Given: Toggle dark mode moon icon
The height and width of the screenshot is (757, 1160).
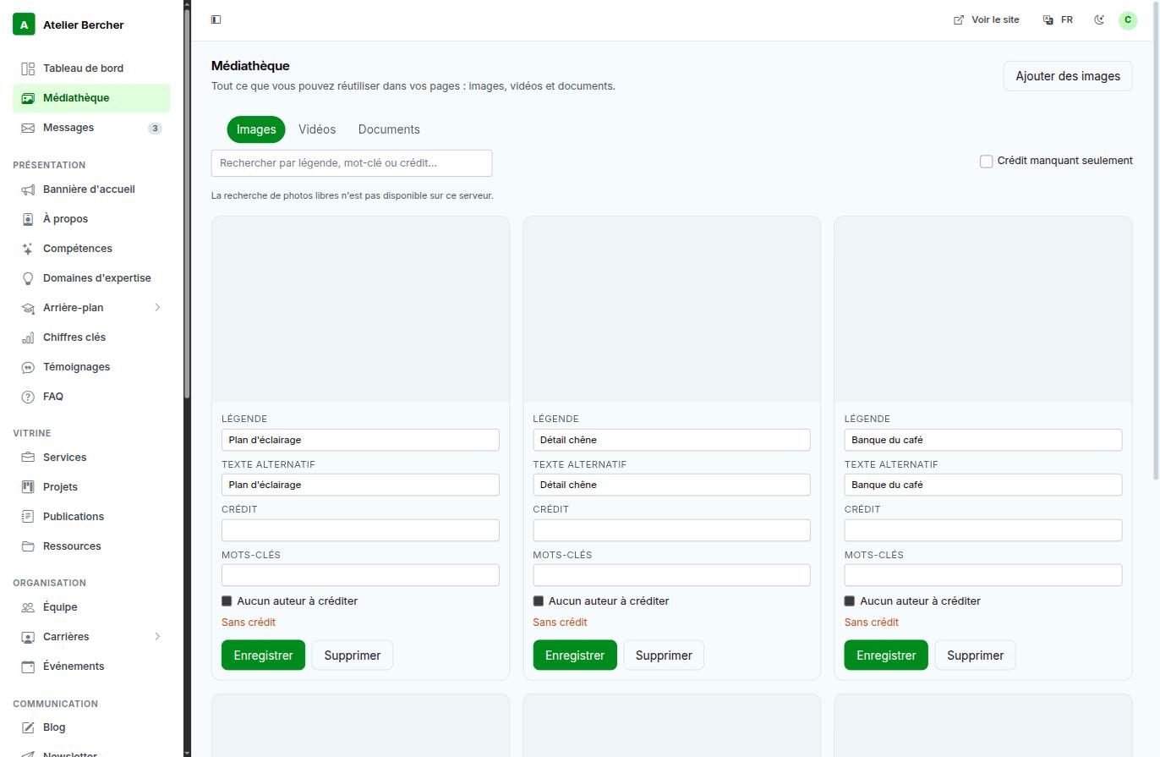Looking at the screenshot, I should pos(1099,19).
